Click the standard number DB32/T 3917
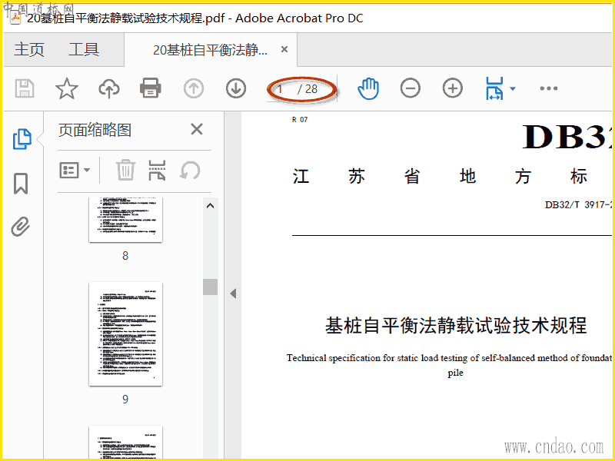The width and height of the screenshot is (615, 461). [578, 204]
